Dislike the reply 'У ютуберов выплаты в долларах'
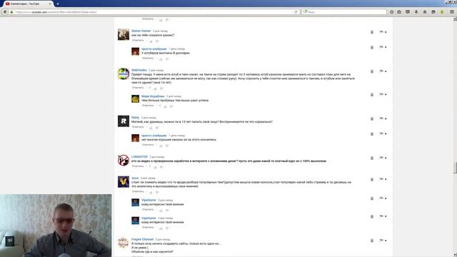Image resolution: width=457 pixels, height=257 pixels. (167, 59)
